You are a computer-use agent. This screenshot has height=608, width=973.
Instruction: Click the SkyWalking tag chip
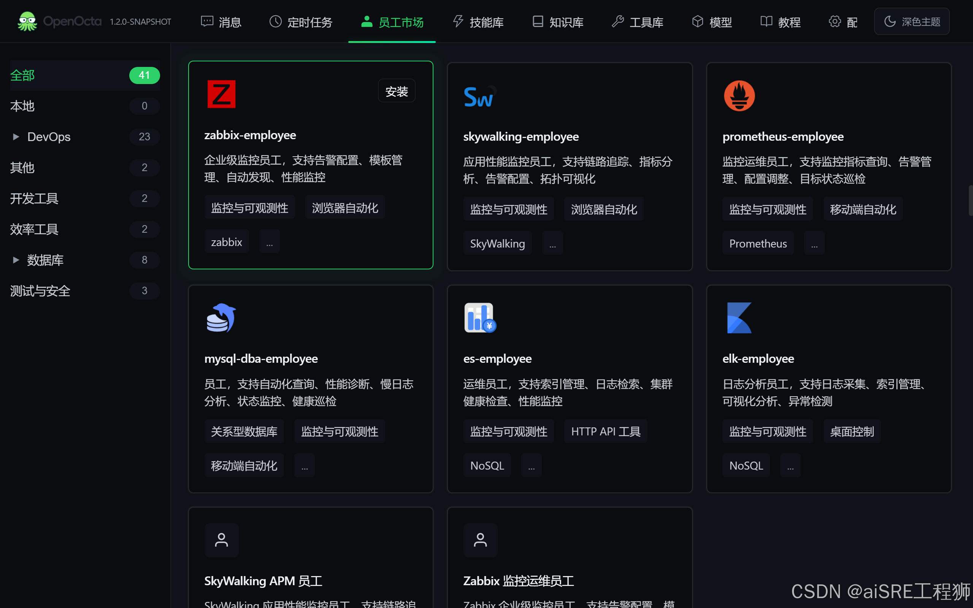[497, 243]
